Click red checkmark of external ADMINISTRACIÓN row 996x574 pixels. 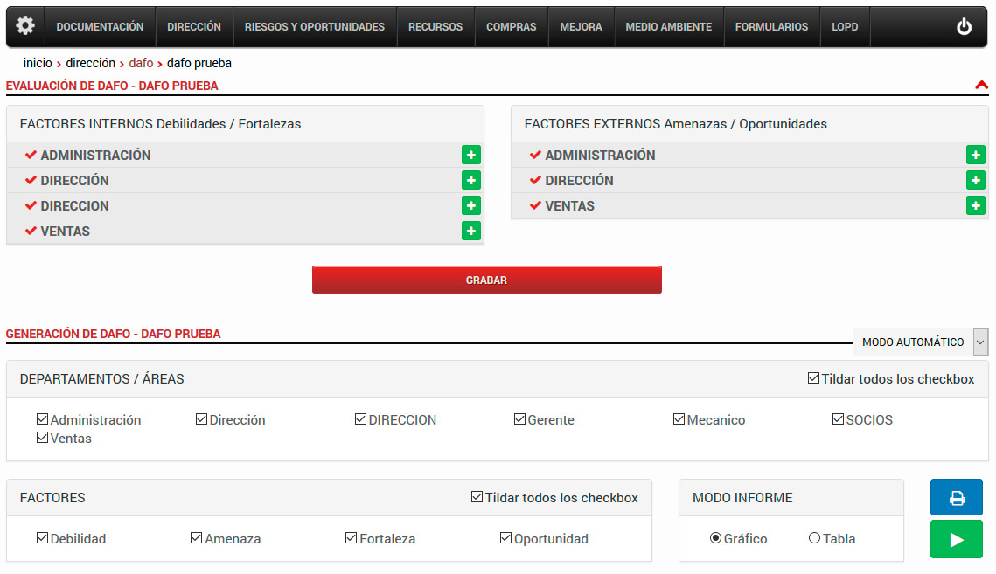535,155
